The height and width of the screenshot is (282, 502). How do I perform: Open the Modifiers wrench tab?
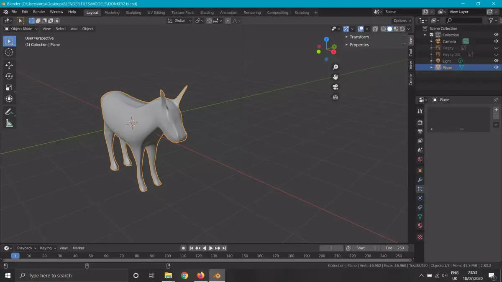420,180
